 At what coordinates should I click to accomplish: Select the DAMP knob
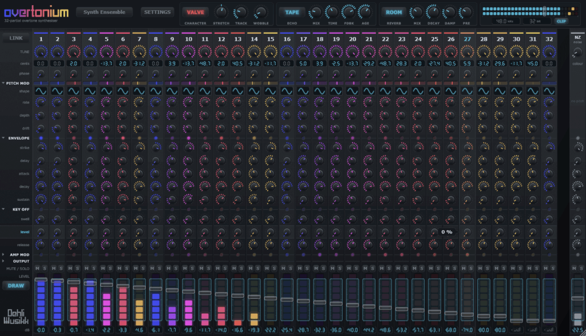pos(450,13)
